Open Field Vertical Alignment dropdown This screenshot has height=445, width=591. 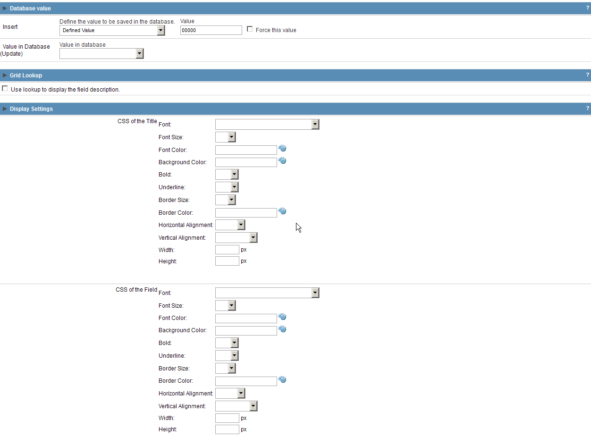click(236, 406)
